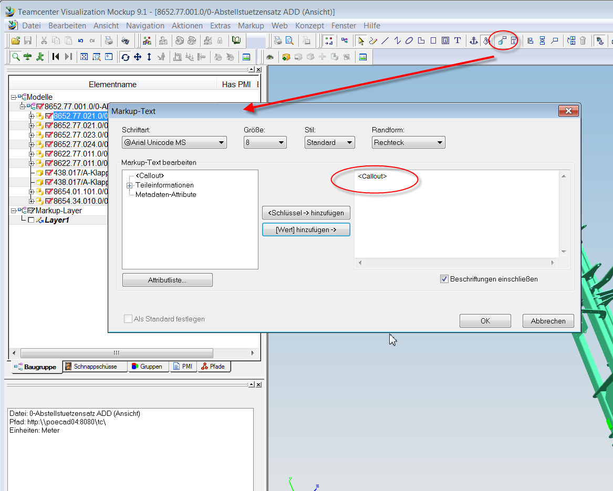Select the markup arrow pointer tool
Image resolution: width=613 pixels, height=491 pixels.
click(360, 40)
